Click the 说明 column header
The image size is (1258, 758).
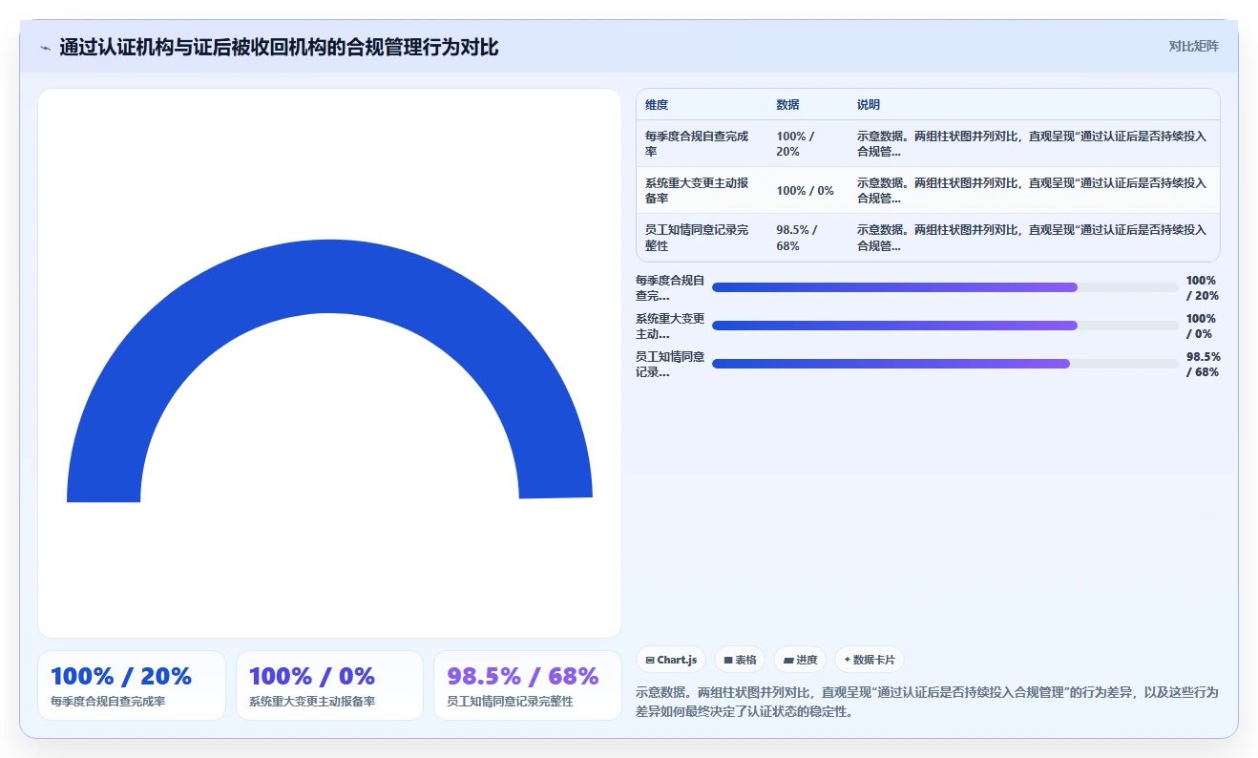[869, 105]
